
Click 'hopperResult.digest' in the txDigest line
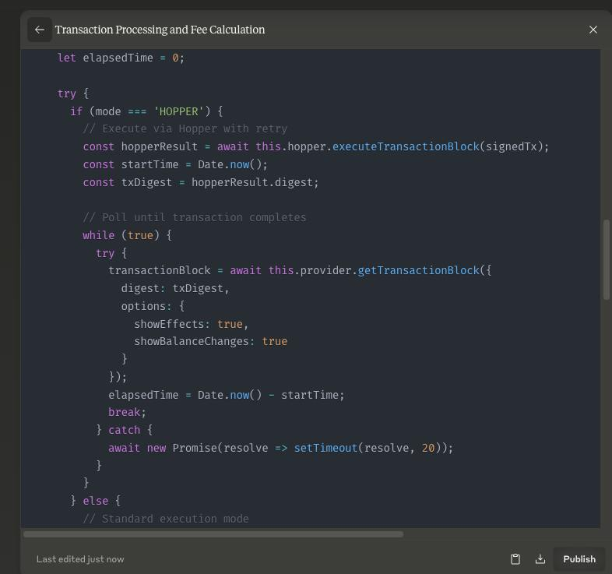pyautogui.click(x=252, y=182)
